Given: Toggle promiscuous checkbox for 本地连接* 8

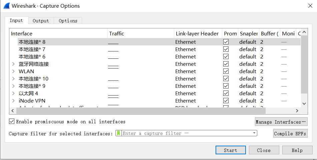Looking at the screenshot, I should click(x=226, y=42).
